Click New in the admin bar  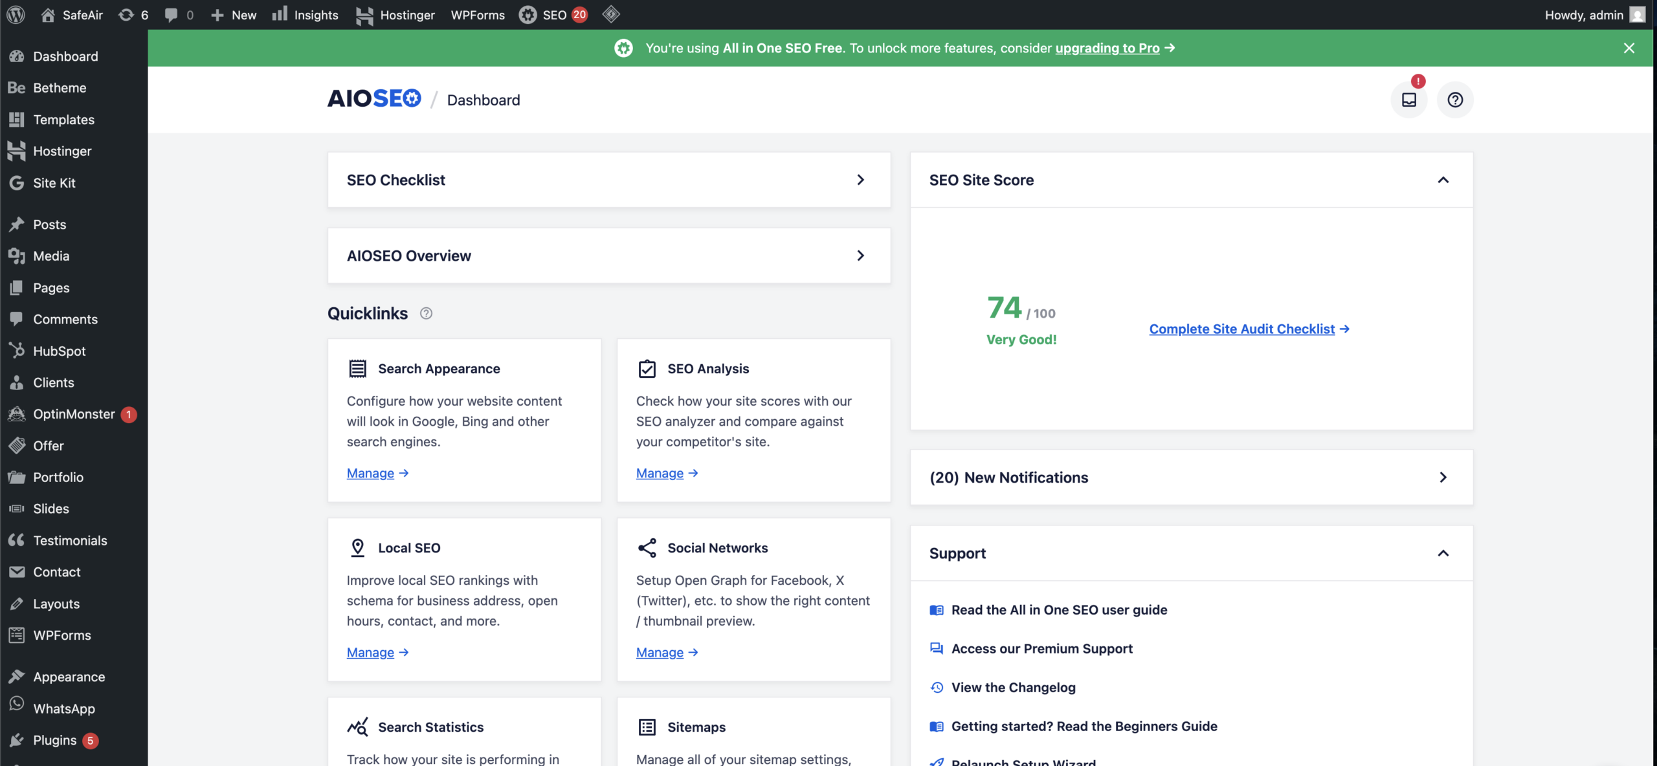pyautogui.click(x=234, y=14)
